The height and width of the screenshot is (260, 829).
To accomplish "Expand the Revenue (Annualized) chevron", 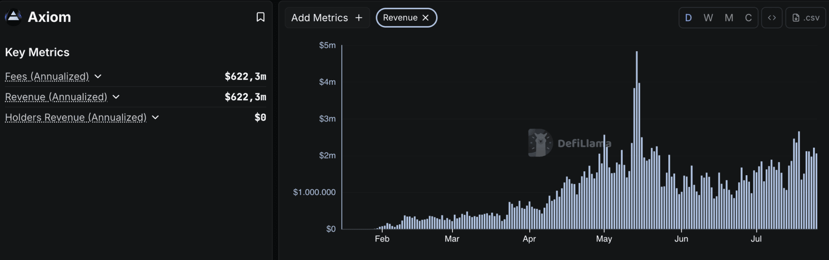I will click(x=116, y=97).
